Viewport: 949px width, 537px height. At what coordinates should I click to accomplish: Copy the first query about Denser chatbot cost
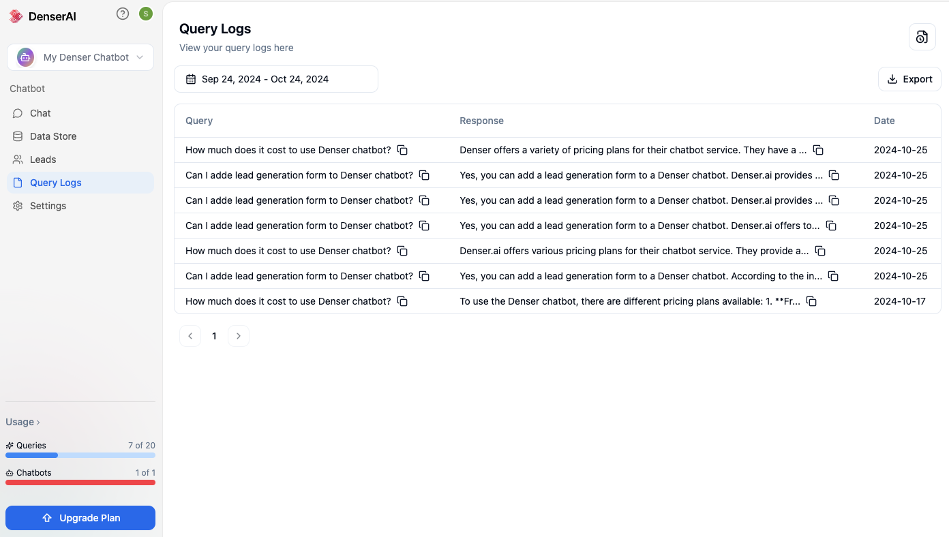(x=402, y=149)
